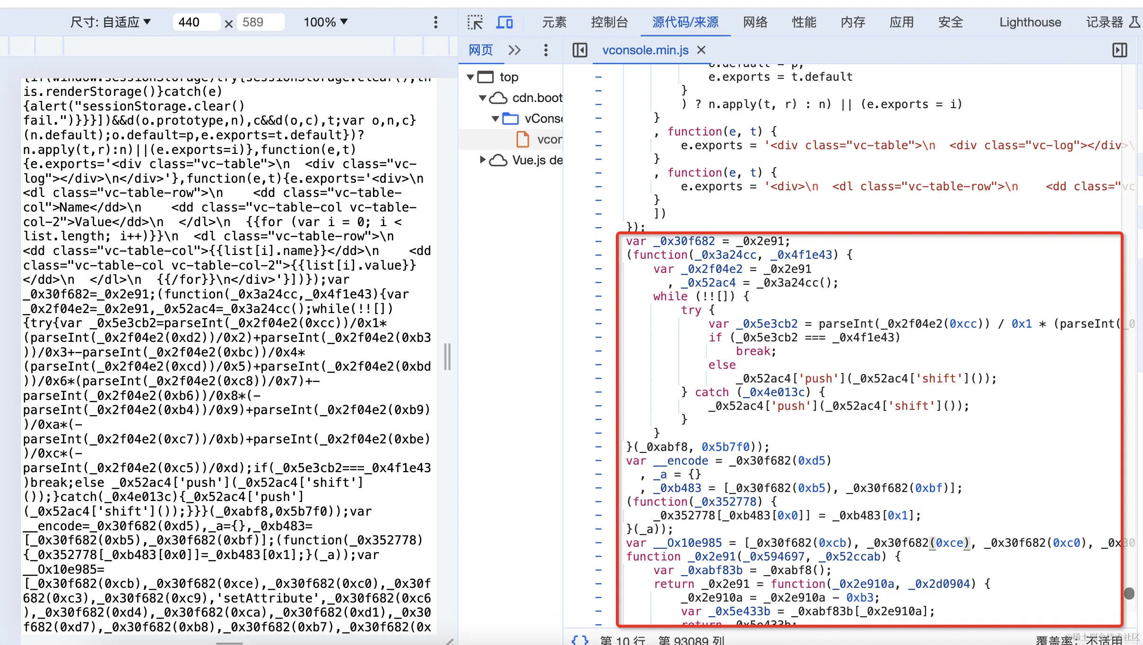Close the vconsole.min.js file tab
The height and width of the screenshot is (645, 1143).
coord(701,50)
